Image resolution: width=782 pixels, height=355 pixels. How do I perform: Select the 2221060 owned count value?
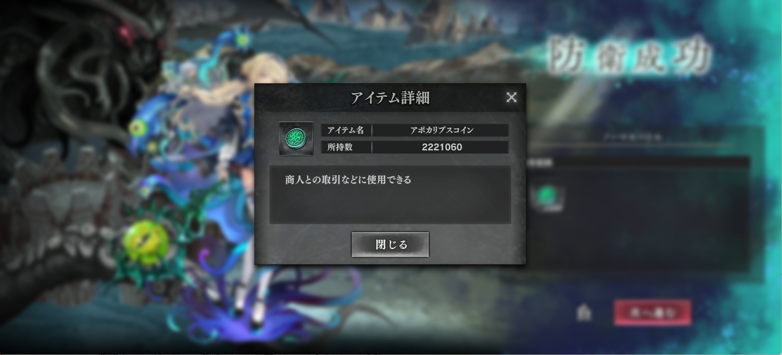(x=441, y=147)
